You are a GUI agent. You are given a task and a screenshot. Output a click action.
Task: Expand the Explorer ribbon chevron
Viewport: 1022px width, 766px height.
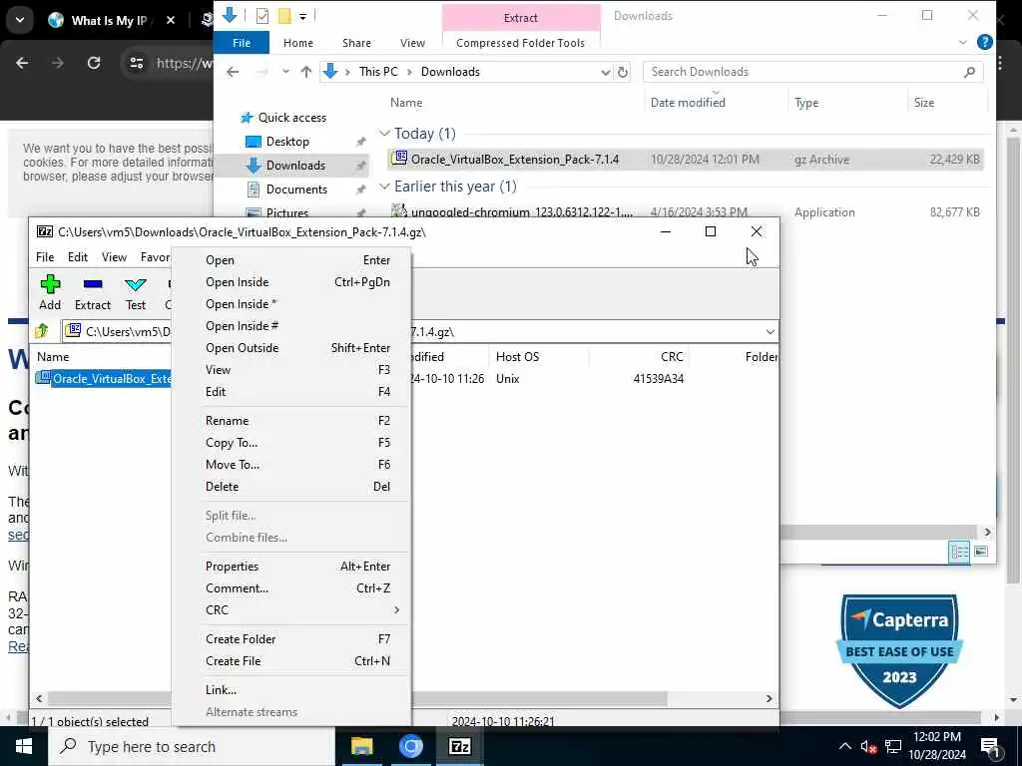(x=963, y=42)
